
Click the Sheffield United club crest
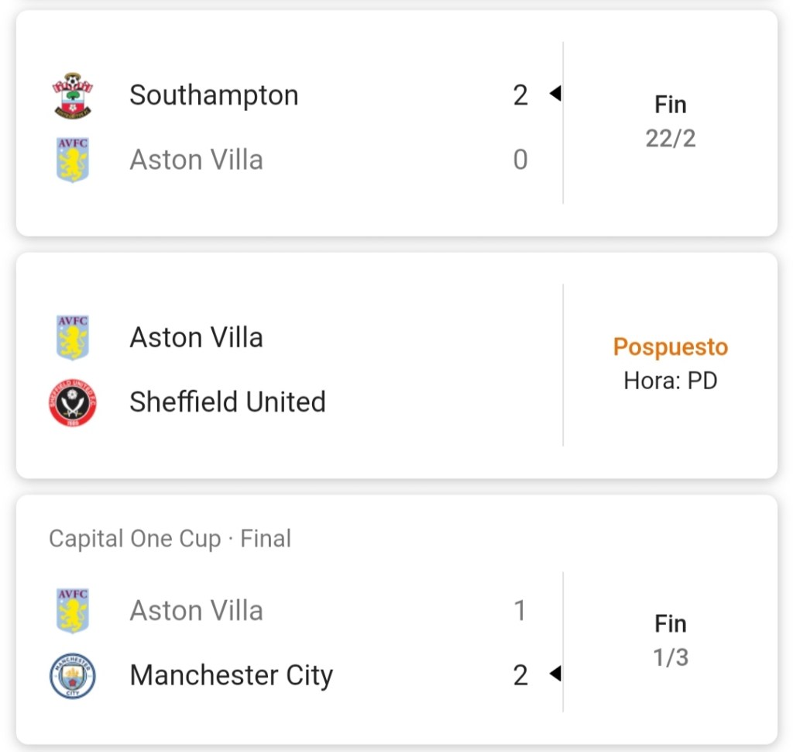point(73,402)
